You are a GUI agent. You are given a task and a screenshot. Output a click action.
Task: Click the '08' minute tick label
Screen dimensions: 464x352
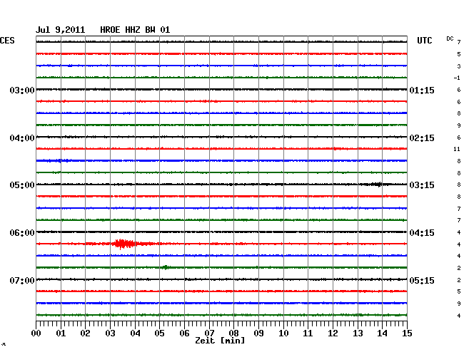point(233,333)
